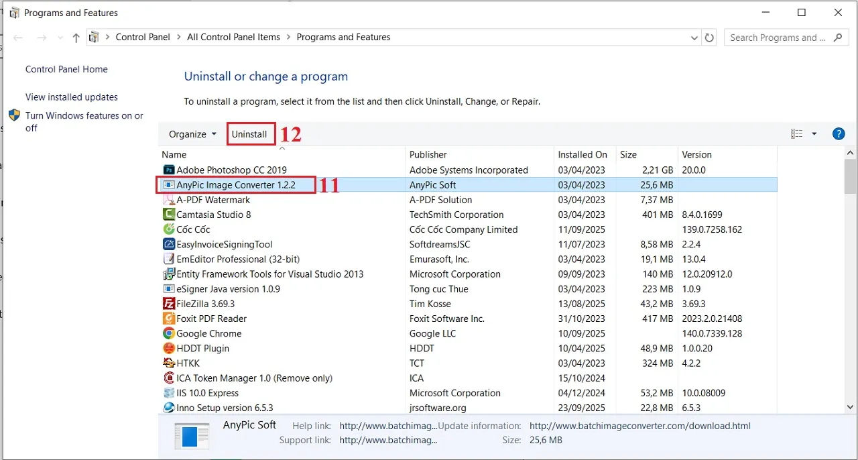Click the Refresh button beside address bar
The width and height of the screenshot is (858, 460).
(710, 38)
